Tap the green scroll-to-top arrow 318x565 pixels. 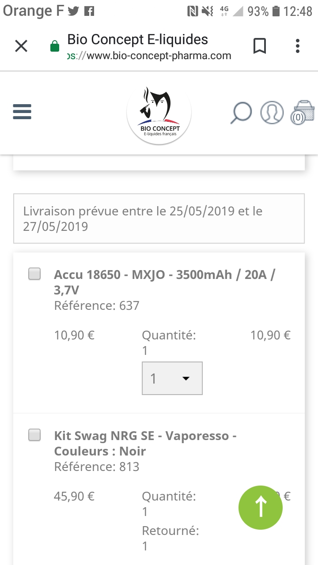point(261,507)
